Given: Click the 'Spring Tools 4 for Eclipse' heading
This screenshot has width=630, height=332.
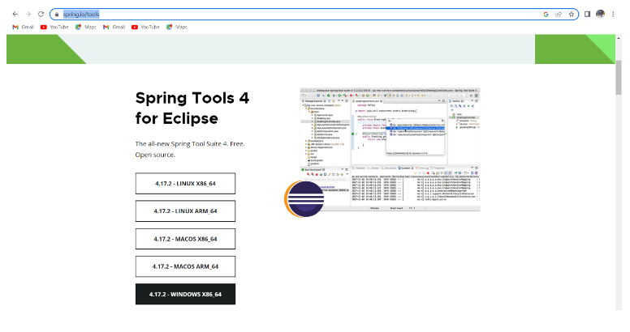Looking at the screenshot, I should coord(192,108).
